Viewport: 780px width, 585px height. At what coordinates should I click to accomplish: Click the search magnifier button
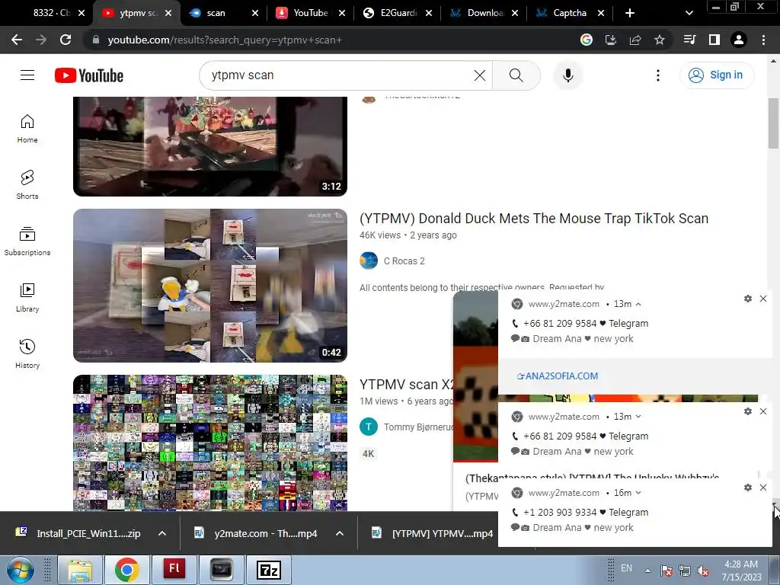coord(516,75)
